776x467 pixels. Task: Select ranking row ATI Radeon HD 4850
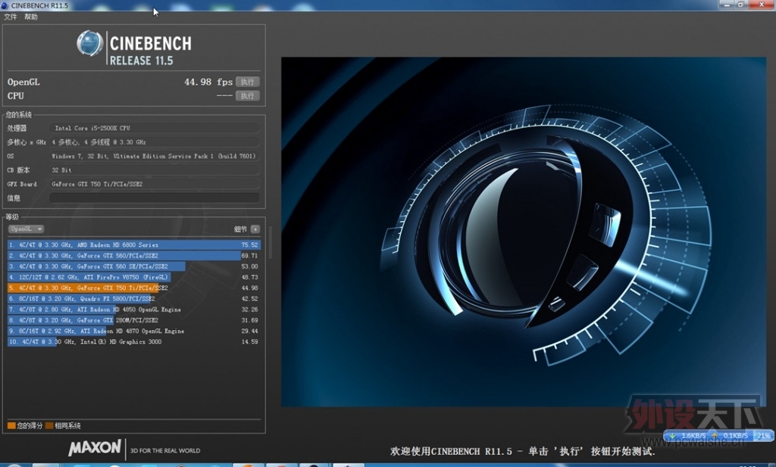(x=133, y=310)
